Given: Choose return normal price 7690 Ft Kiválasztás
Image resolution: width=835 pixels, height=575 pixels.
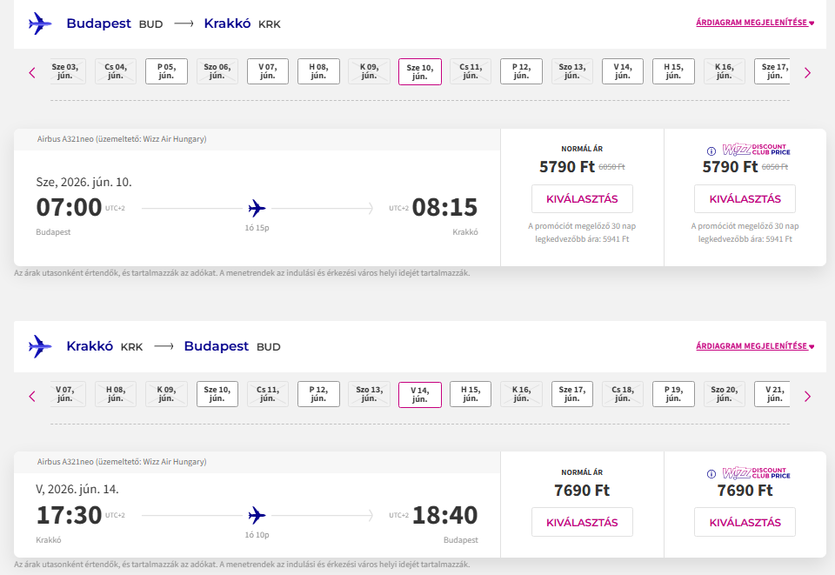Looking at the screenshot, I should 582,522.
